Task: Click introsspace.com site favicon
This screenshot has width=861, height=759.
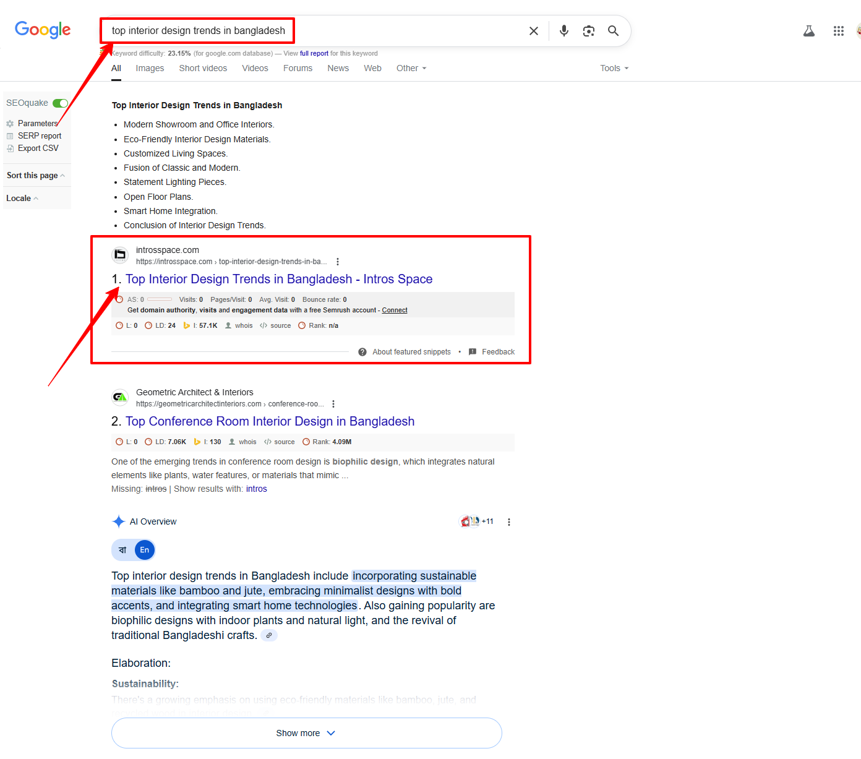Action: pos(120,255)
